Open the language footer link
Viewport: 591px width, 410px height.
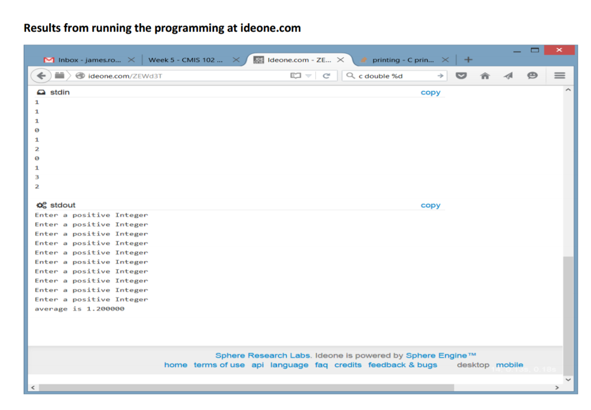tap(289, 365)
